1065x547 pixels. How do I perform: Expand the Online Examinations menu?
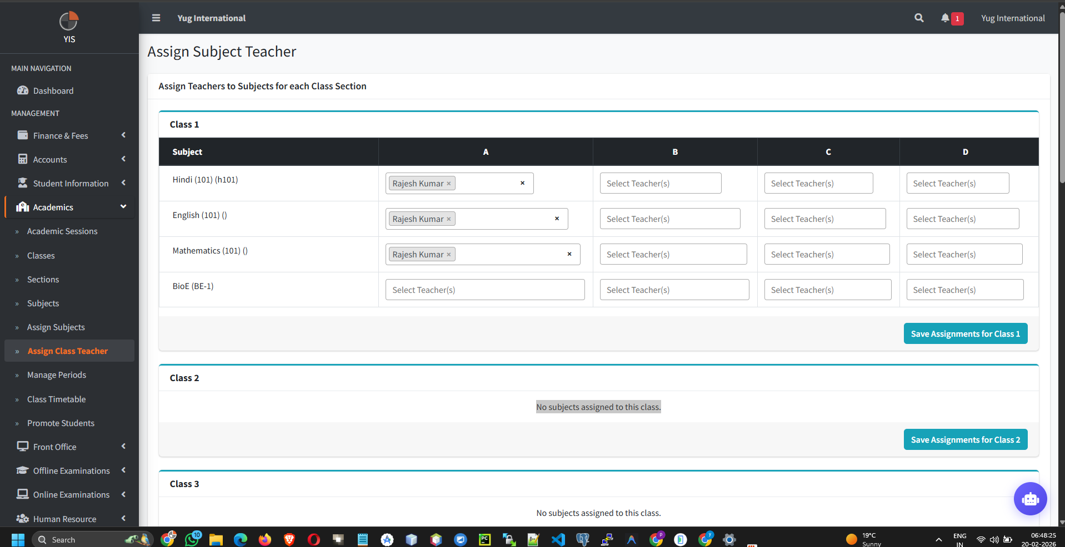71,494
